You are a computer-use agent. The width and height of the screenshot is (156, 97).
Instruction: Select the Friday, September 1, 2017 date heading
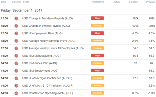point(21,10)
